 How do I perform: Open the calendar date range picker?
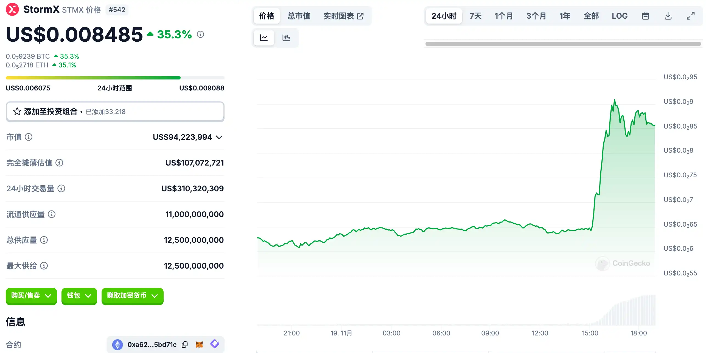coord(645,16)
